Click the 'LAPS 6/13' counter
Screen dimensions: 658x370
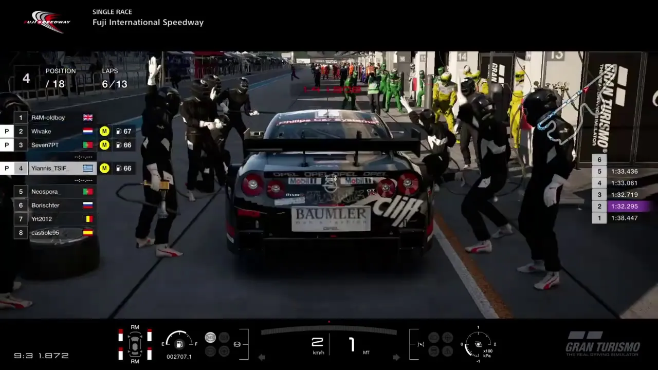pos(114,79)
